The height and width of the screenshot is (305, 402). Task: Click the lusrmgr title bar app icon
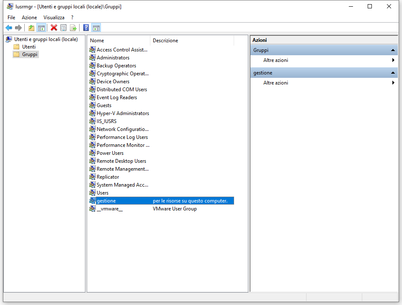tap(10, 6)
